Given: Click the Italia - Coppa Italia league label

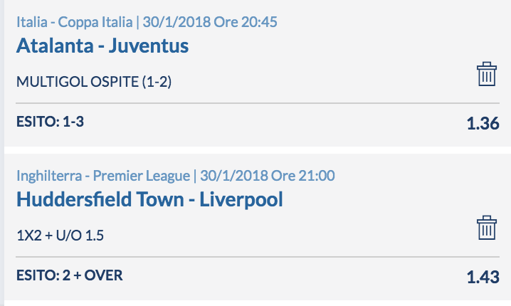Looking at the screenshot, I should point(75,22).
